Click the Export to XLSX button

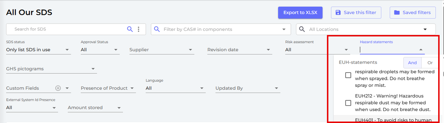click(x=300, y=13)
